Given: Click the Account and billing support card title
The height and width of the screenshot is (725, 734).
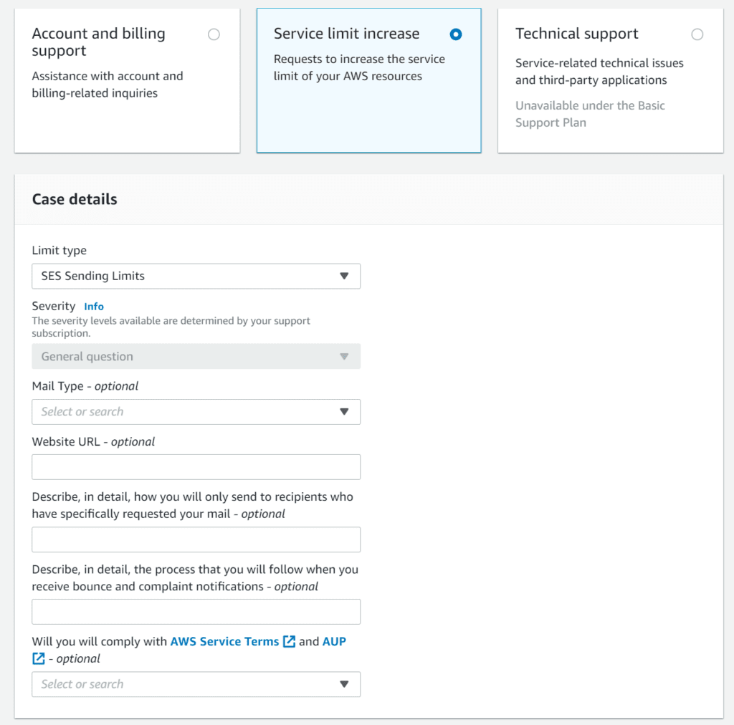Looking at the screenshot, I should coord(99,42).
